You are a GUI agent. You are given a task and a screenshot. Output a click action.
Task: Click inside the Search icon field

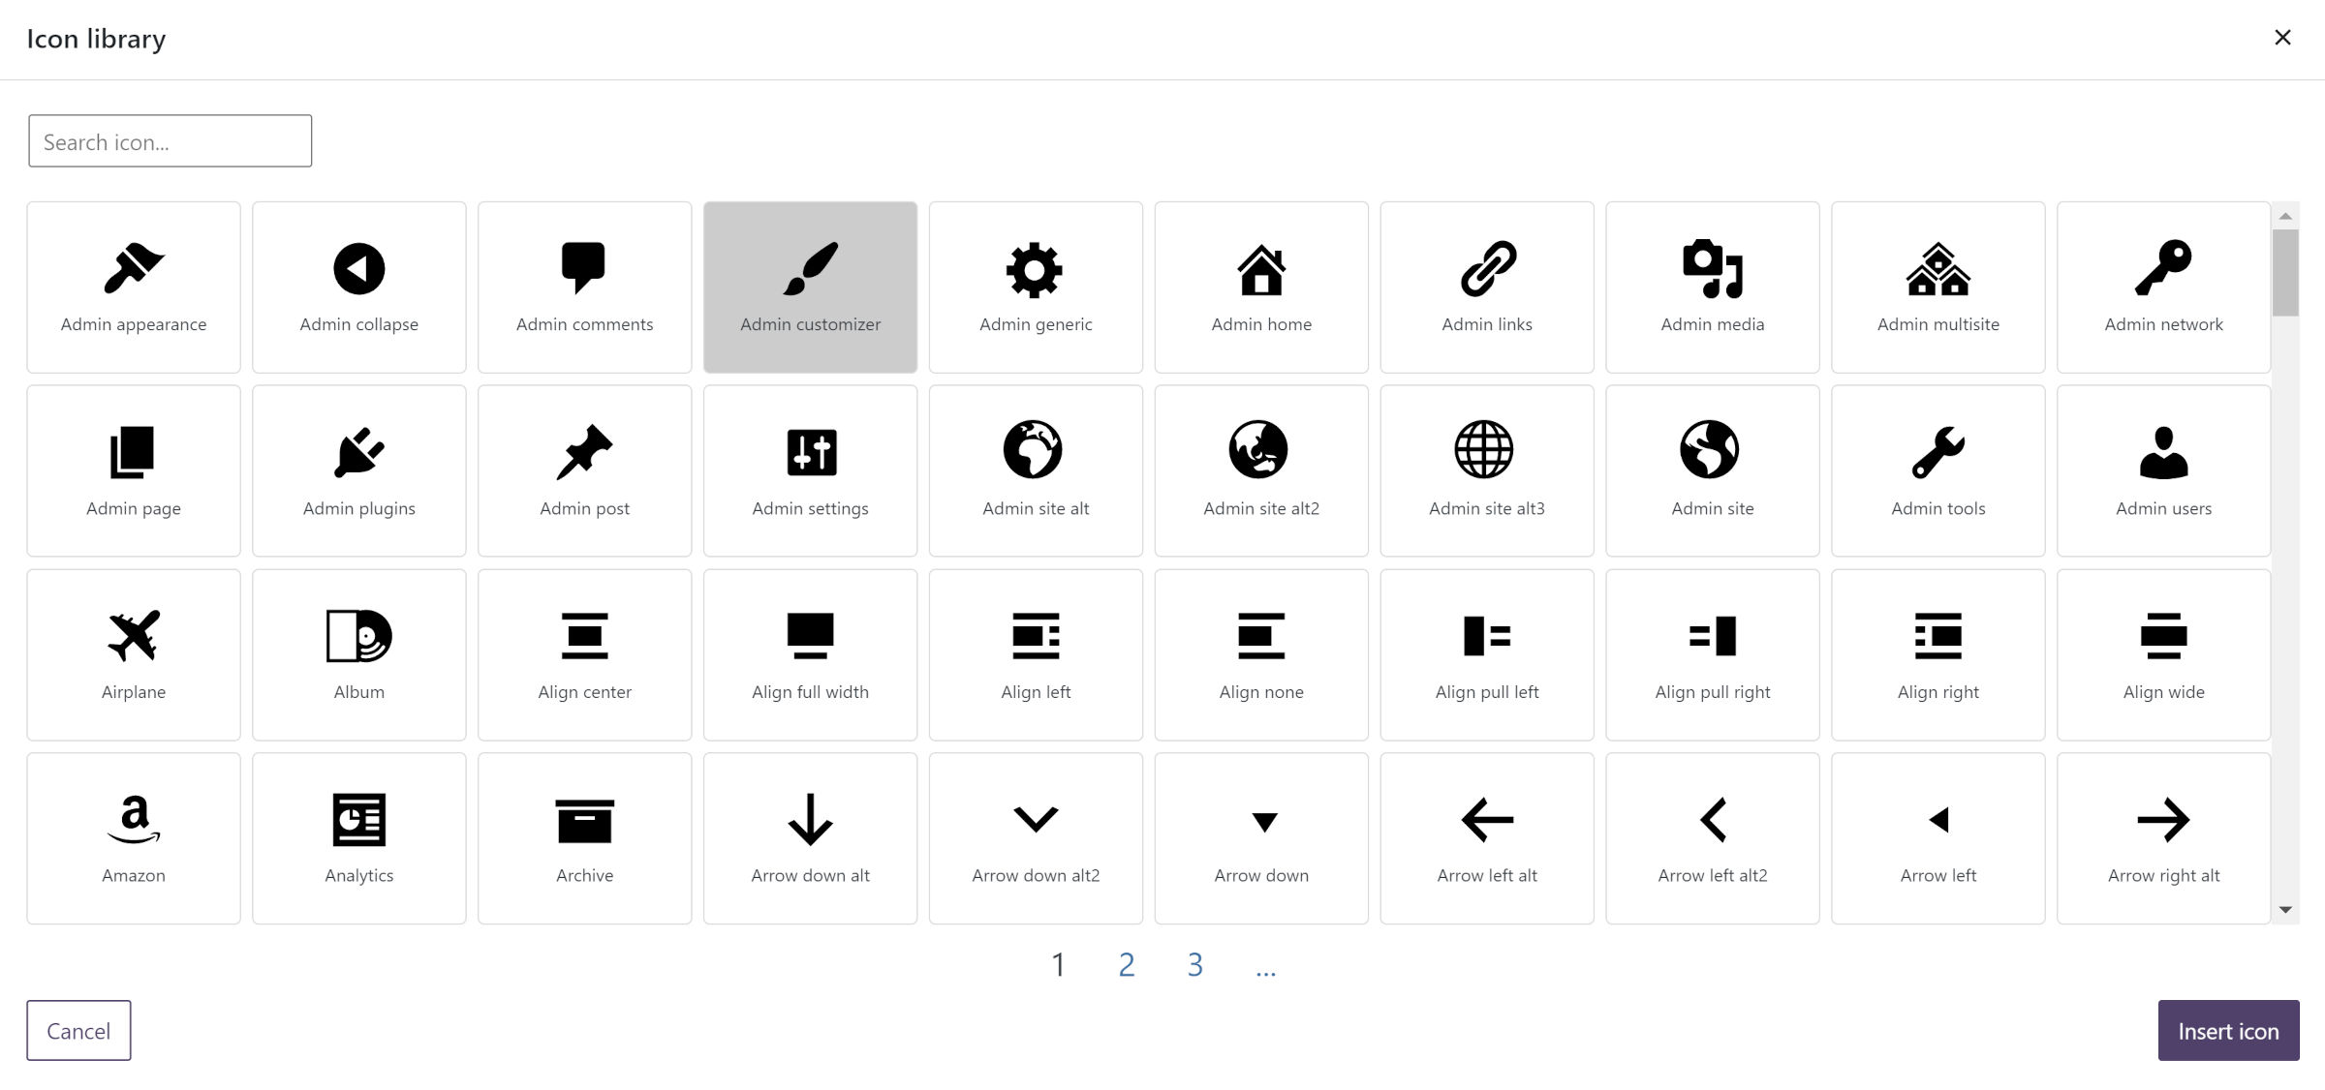[x=170, y=140]
